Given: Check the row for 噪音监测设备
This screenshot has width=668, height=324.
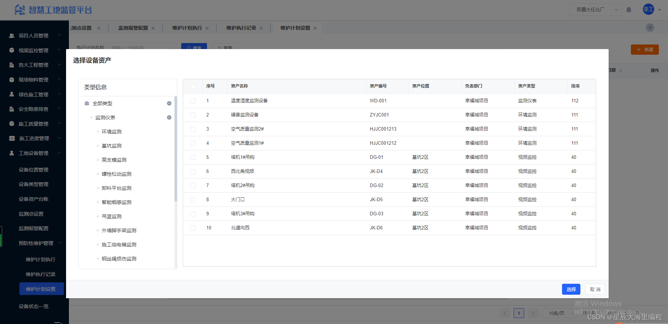Looking at the screenshot, I should pos(193,115).
